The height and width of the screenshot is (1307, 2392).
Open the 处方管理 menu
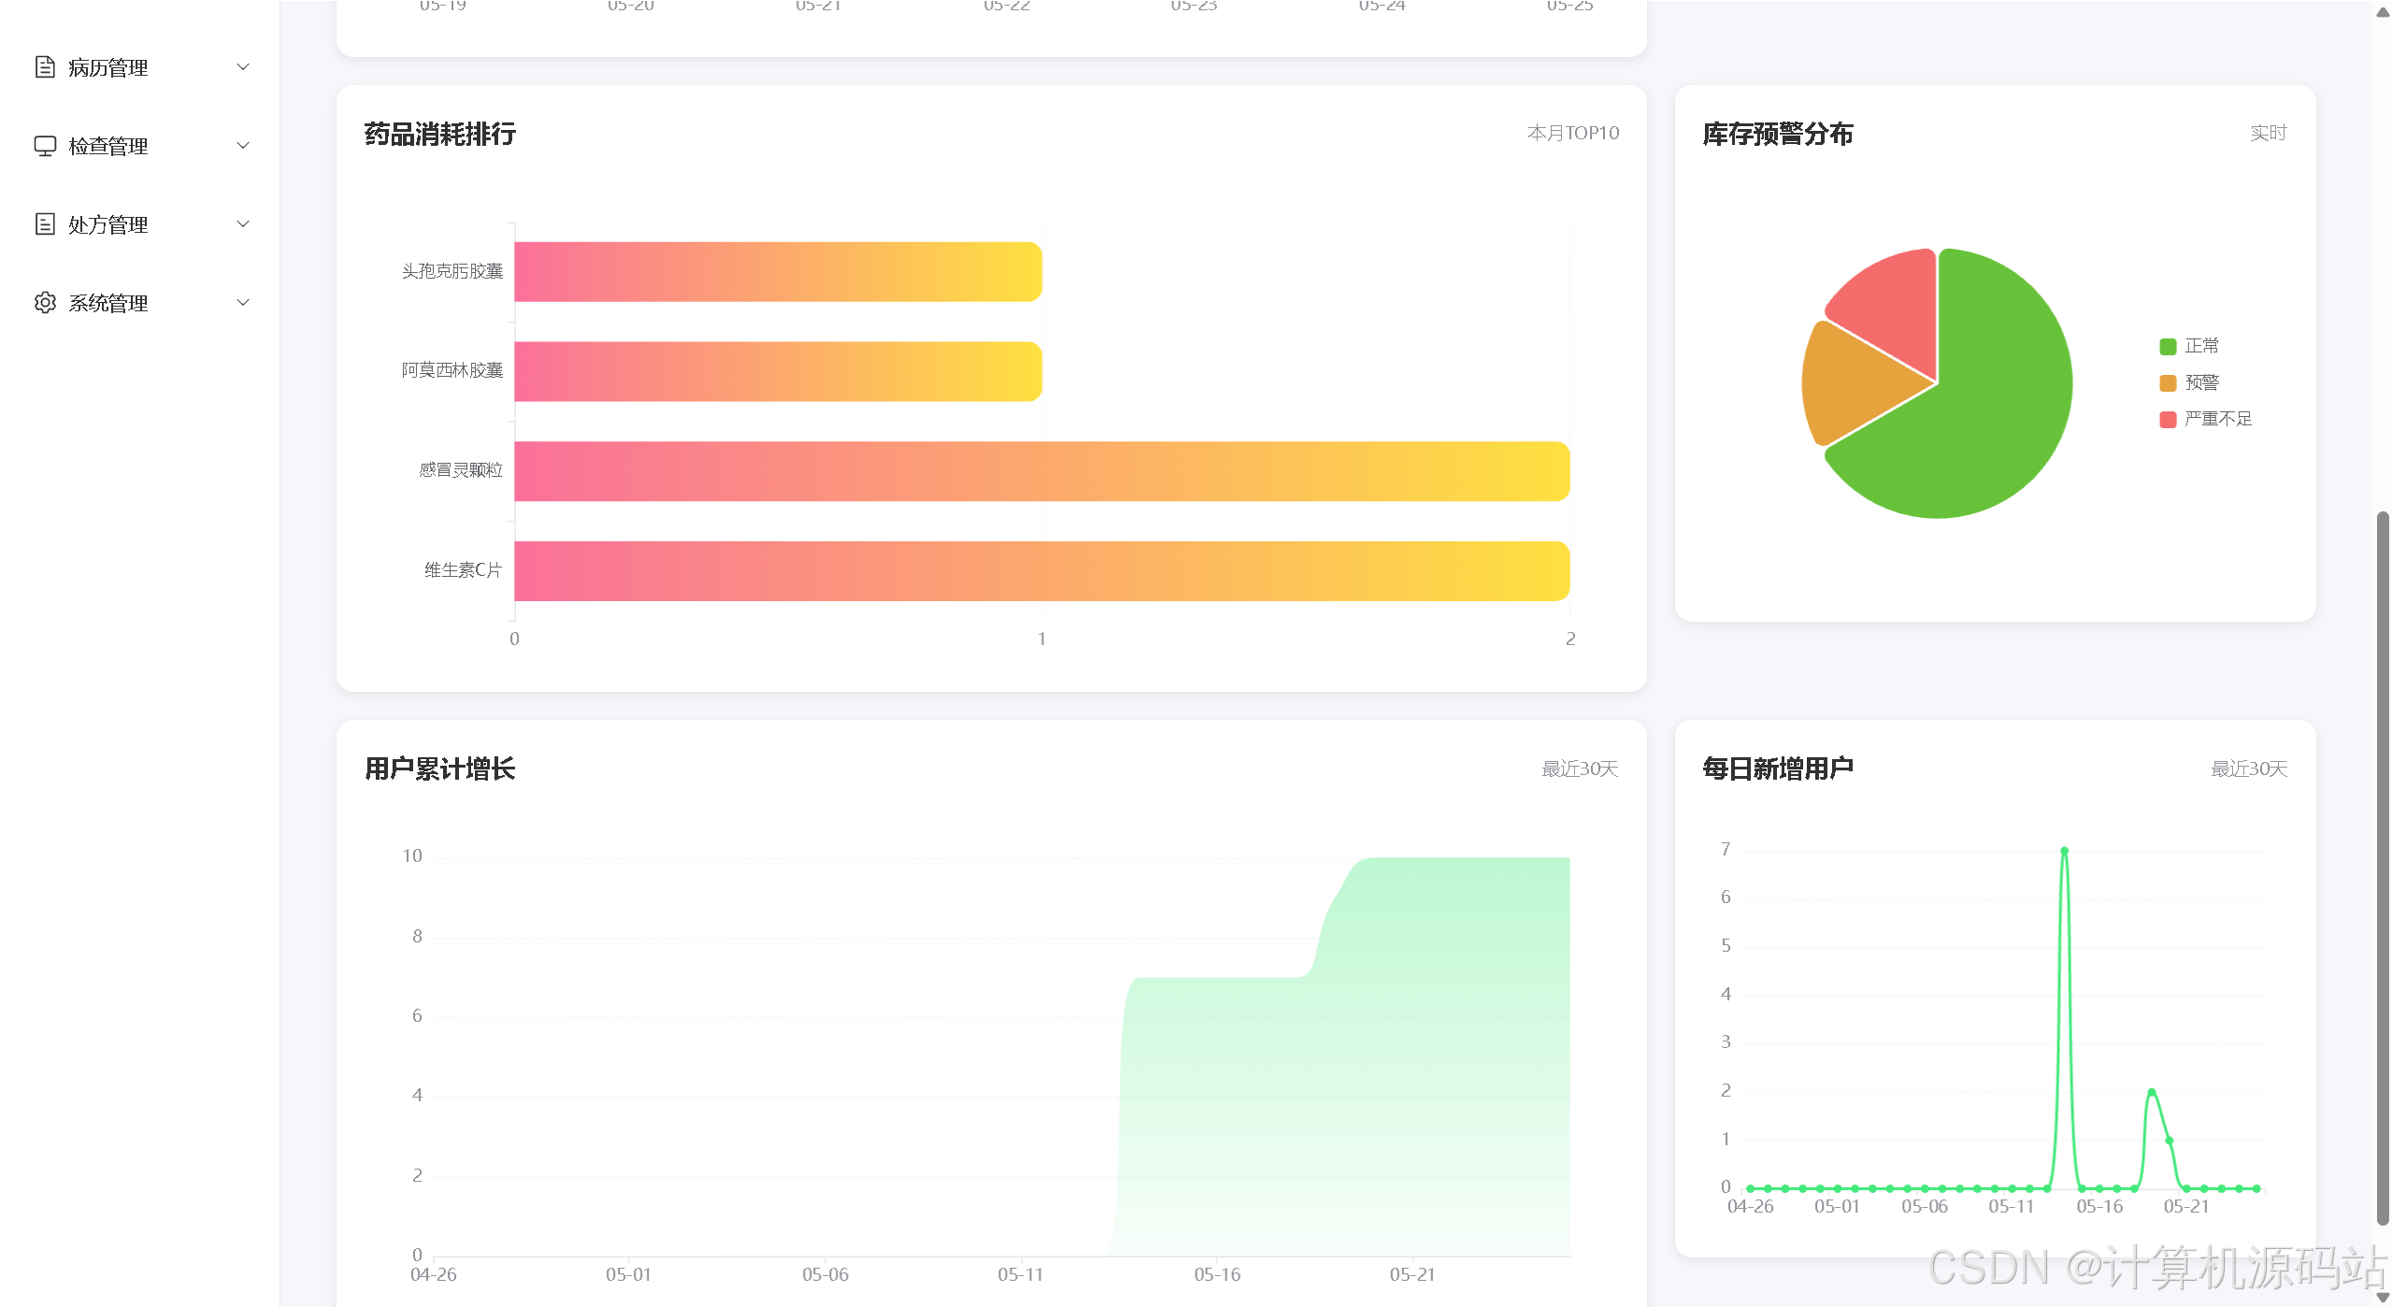(140, 224)
